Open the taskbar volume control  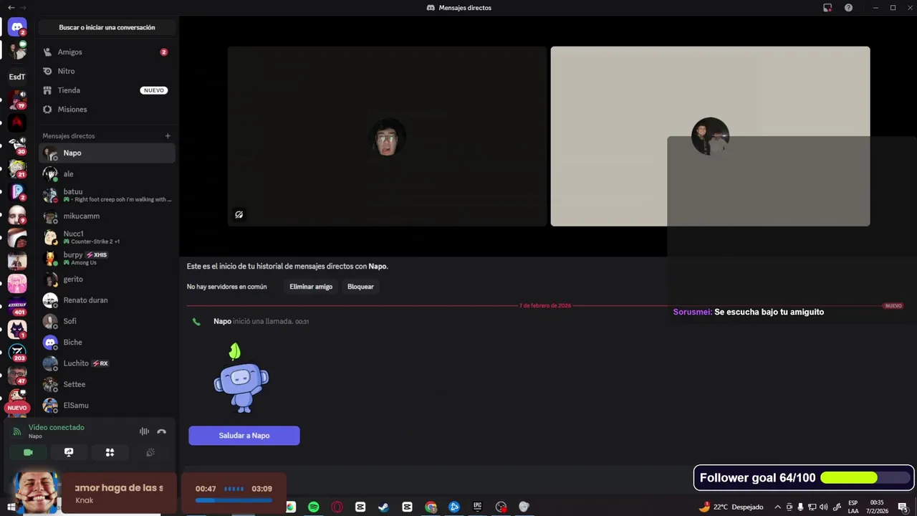823,507
